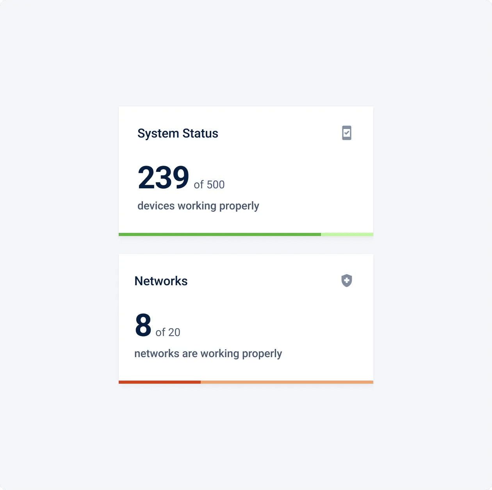492x490 pixels.
Task: Click the large 8 network count
Action: click(143, 325)
